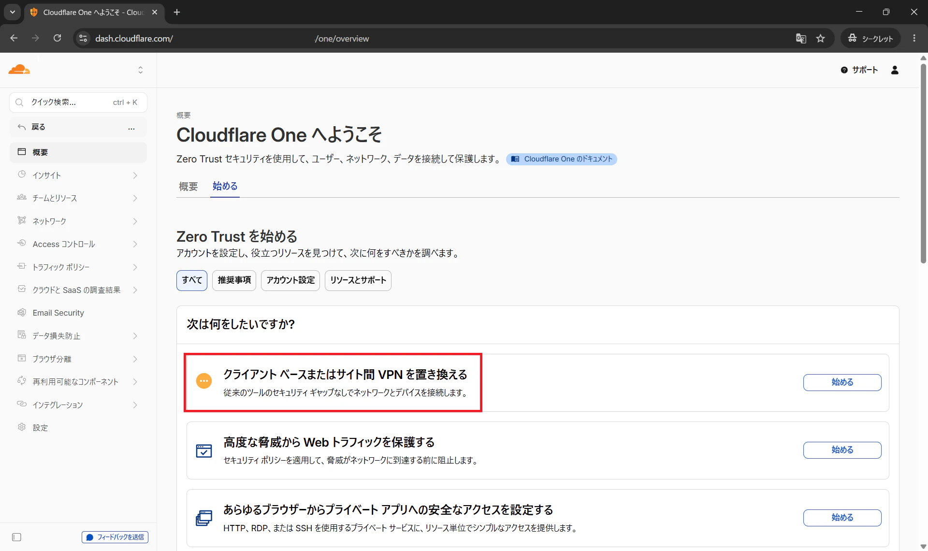Expand the インサイト chevron
Screen dimensions: 928x551
(135, 175)
